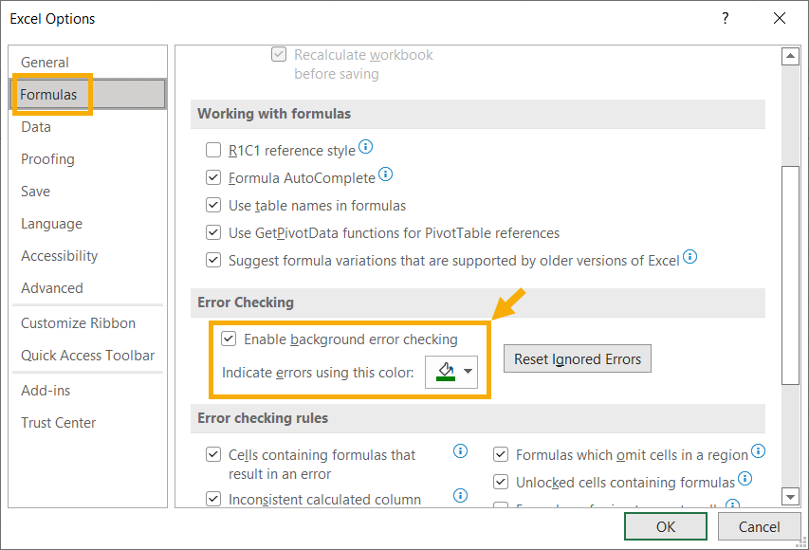
Task: Open Advanced options
Action: pos(88,288)
